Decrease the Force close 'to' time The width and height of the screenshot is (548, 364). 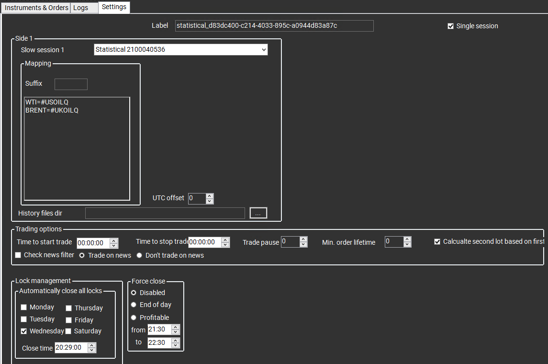[x=176, y=345]
